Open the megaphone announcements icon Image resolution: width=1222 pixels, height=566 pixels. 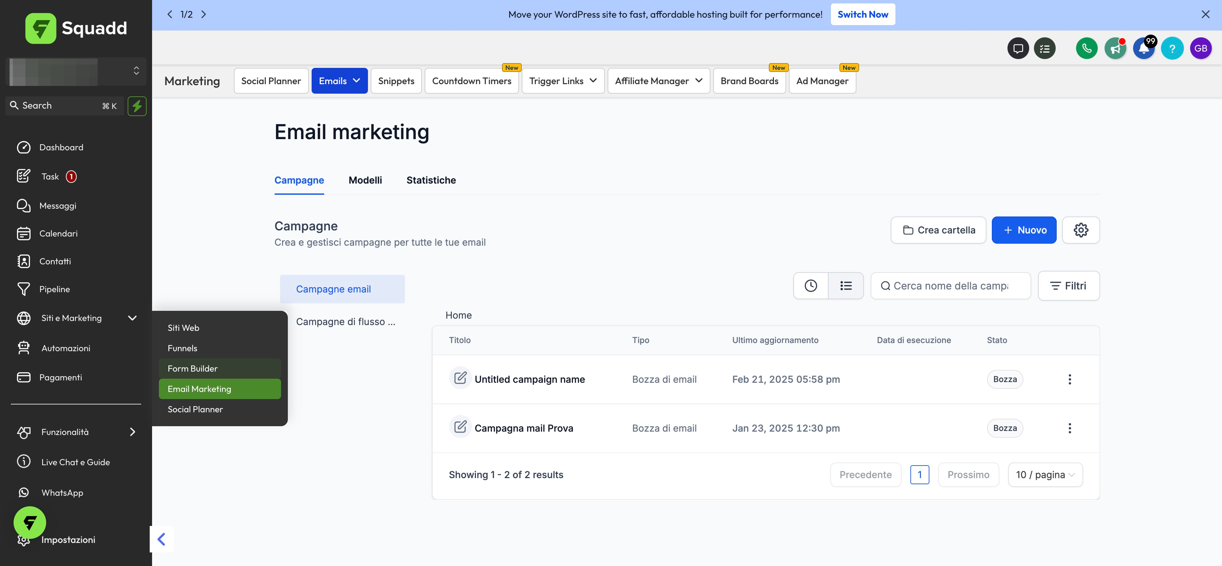coord(1115,48)
